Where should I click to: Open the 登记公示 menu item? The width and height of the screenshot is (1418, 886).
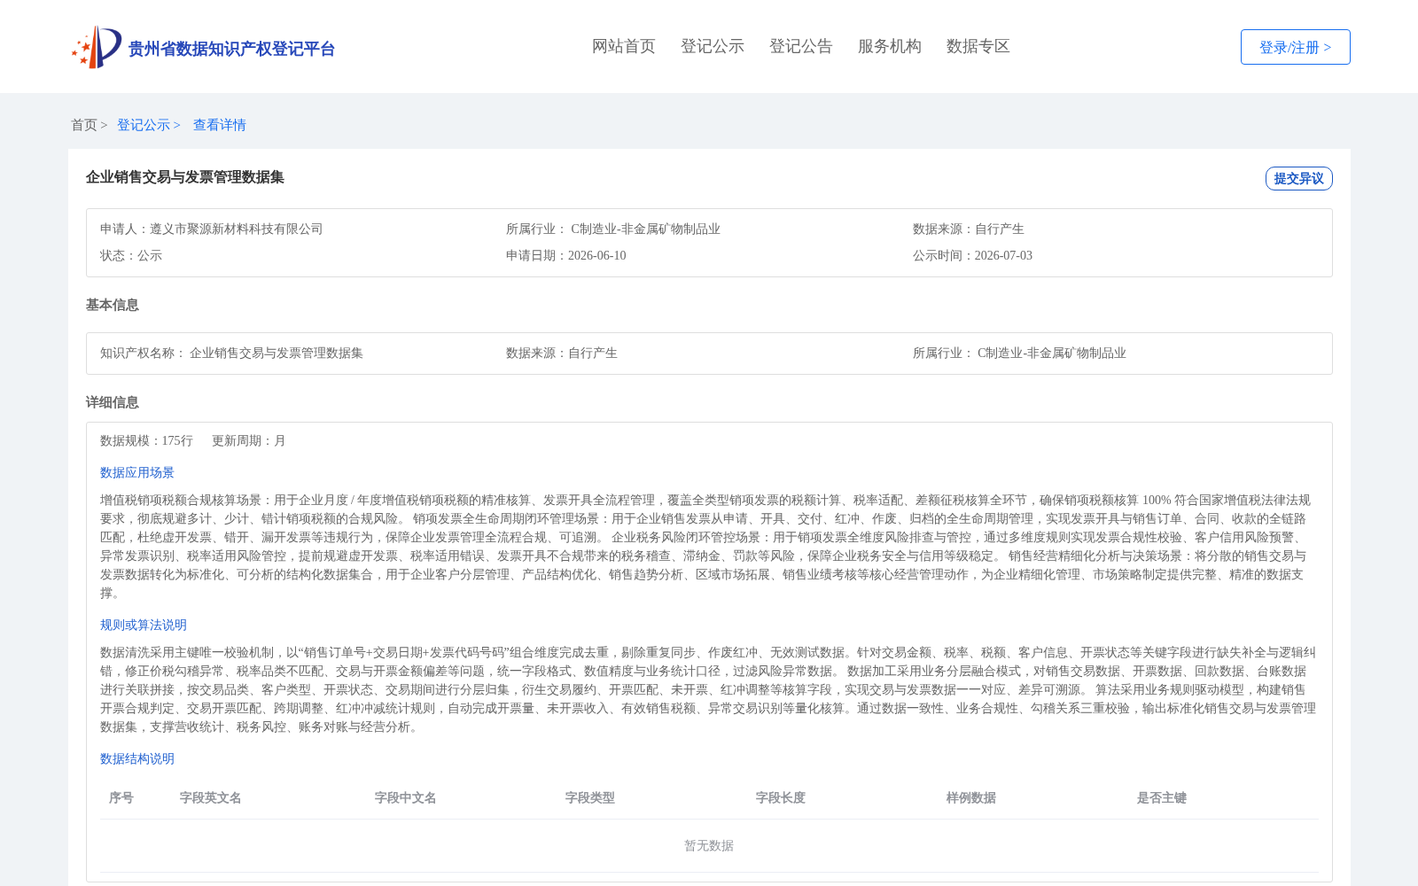click(x=713, y=46)
